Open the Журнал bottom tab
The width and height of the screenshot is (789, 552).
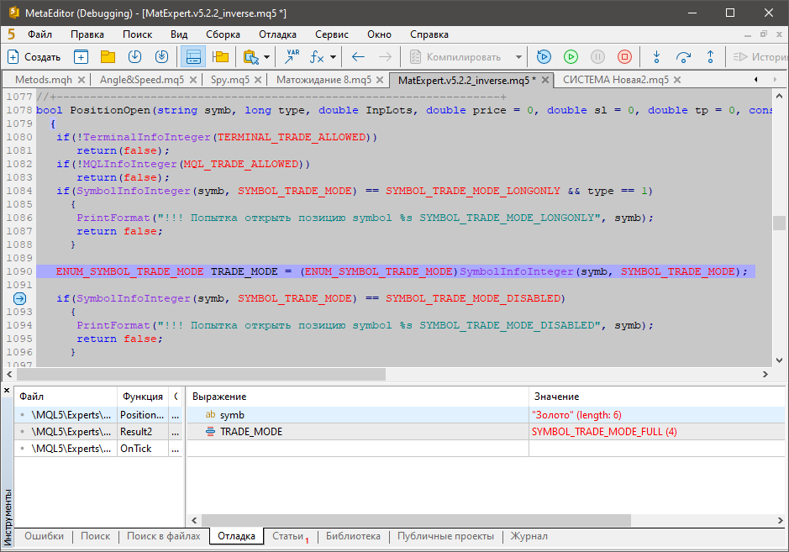pos(529,536)
